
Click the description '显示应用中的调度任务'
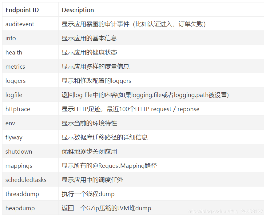pyautogui.click(x=92, y=180)
